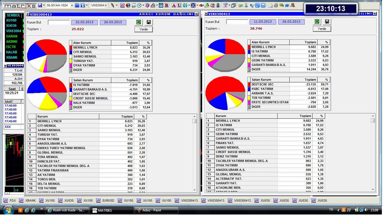
Task: Switch to 'Riskli vob trade' taskbar window
Action: pos(67,210)
